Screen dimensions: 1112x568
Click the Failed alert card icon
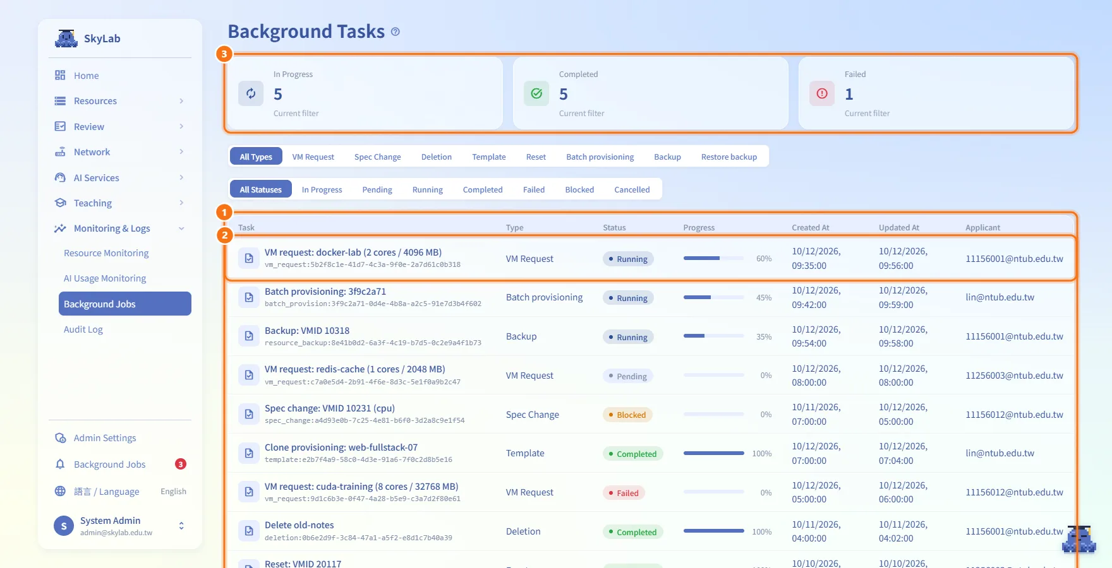tap(822, 93)
